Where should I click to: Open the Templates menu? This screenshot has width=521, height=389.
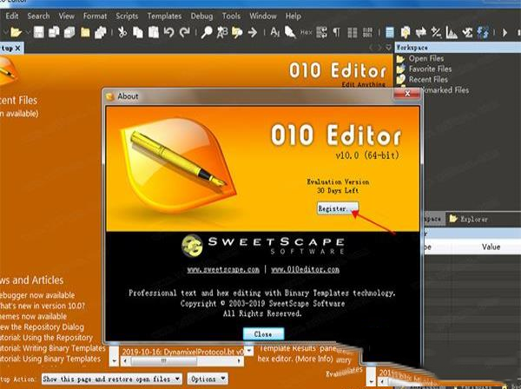click(164, 16)
